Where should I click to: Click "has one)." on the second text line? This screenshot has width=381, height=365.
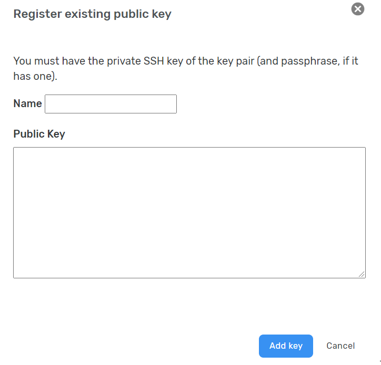(x=35, y=76)
